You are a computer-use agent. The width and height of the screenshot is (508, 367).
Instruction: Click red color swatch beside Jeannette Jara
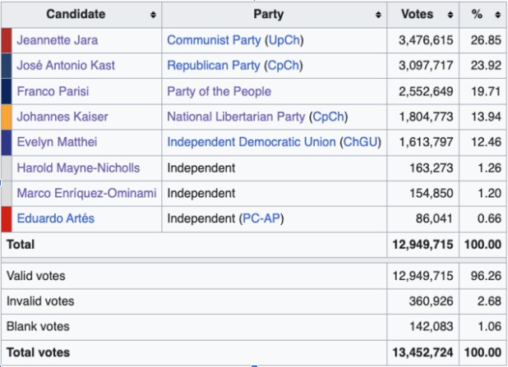7,40
